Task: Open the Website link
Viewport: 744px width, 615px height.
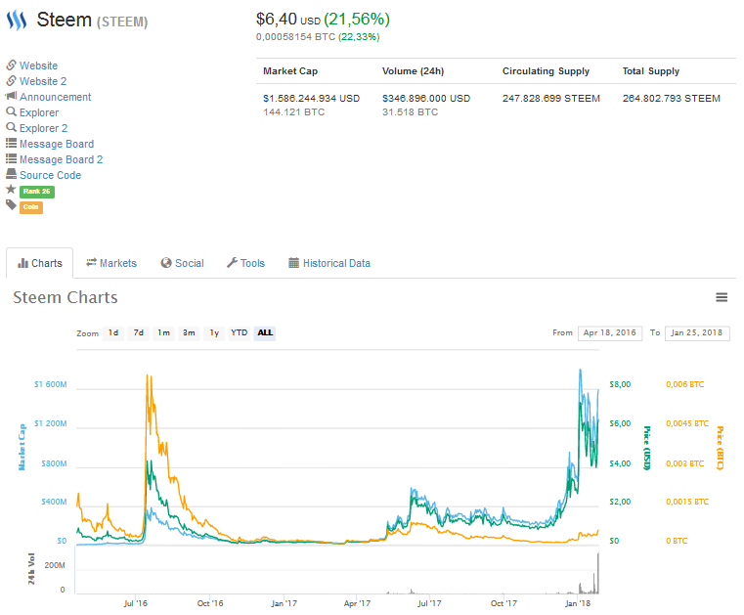Action: 38,66
